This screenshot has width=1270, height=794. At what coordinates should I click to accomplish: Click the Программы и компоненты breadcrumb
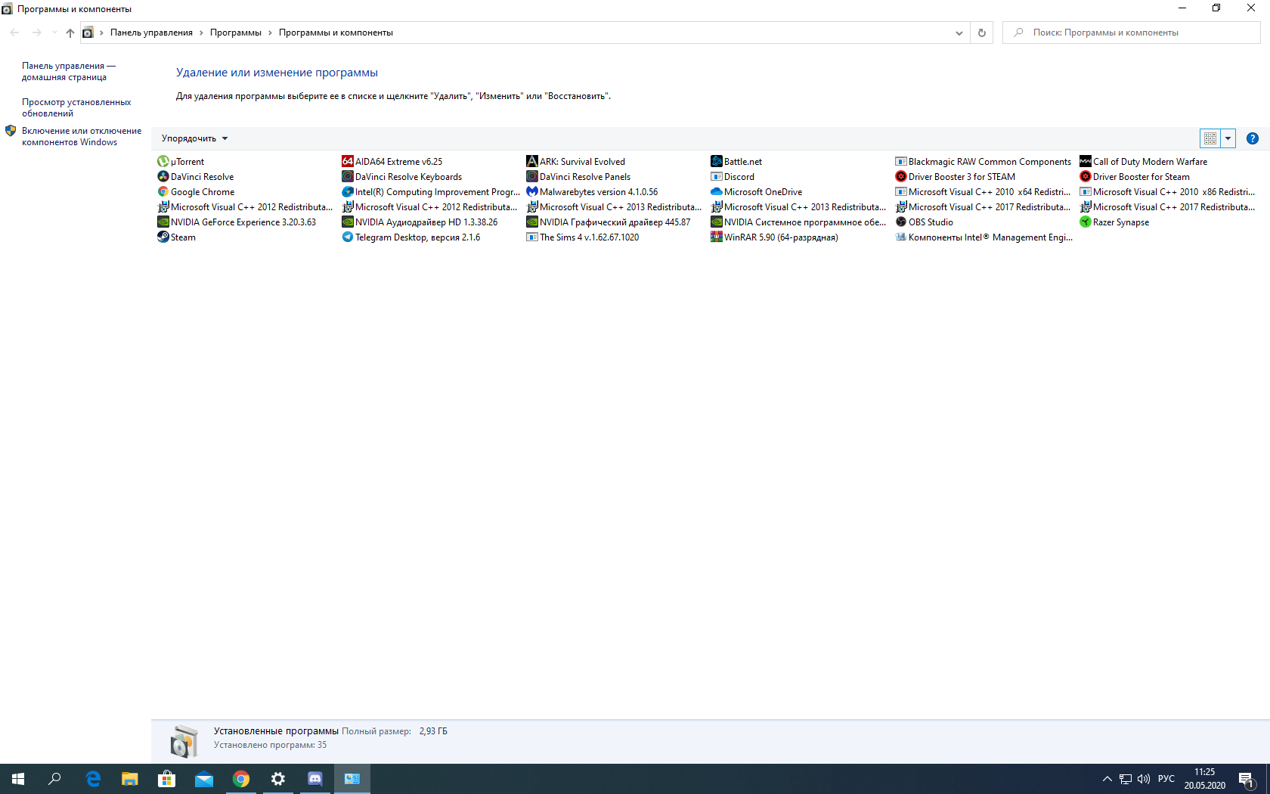[x=336, y=33]
